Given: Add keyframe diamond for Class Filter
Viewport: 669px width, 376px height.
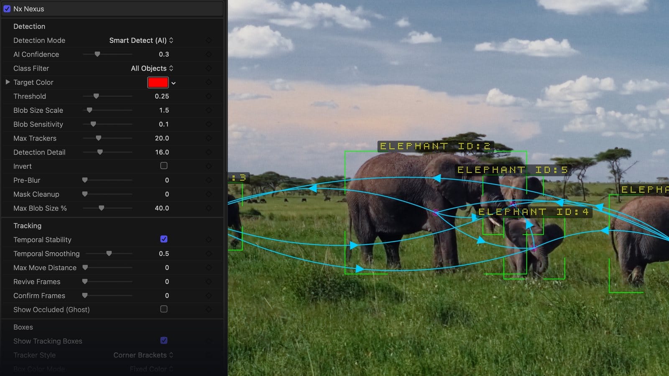Looking at the screenshot, I should (x=209, y=68).
